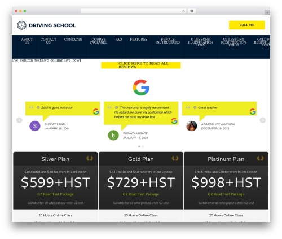Click reviewer name Busayo Ajibade
282x239 pixels.
[135, 133]
